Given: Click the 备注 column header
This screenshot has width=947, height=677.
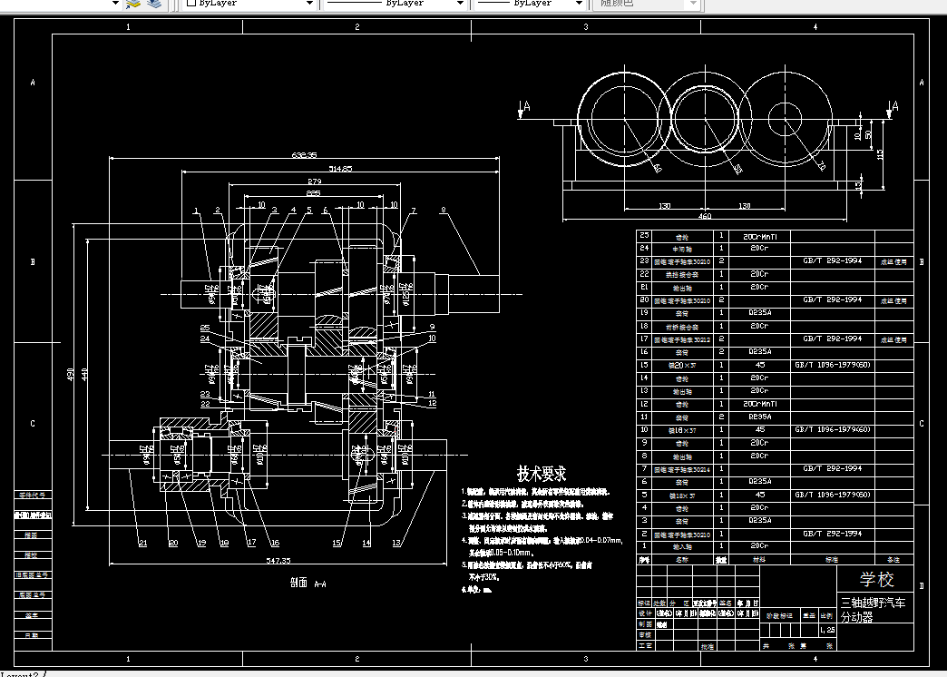Looking at the screenshot, I should 893,560.
